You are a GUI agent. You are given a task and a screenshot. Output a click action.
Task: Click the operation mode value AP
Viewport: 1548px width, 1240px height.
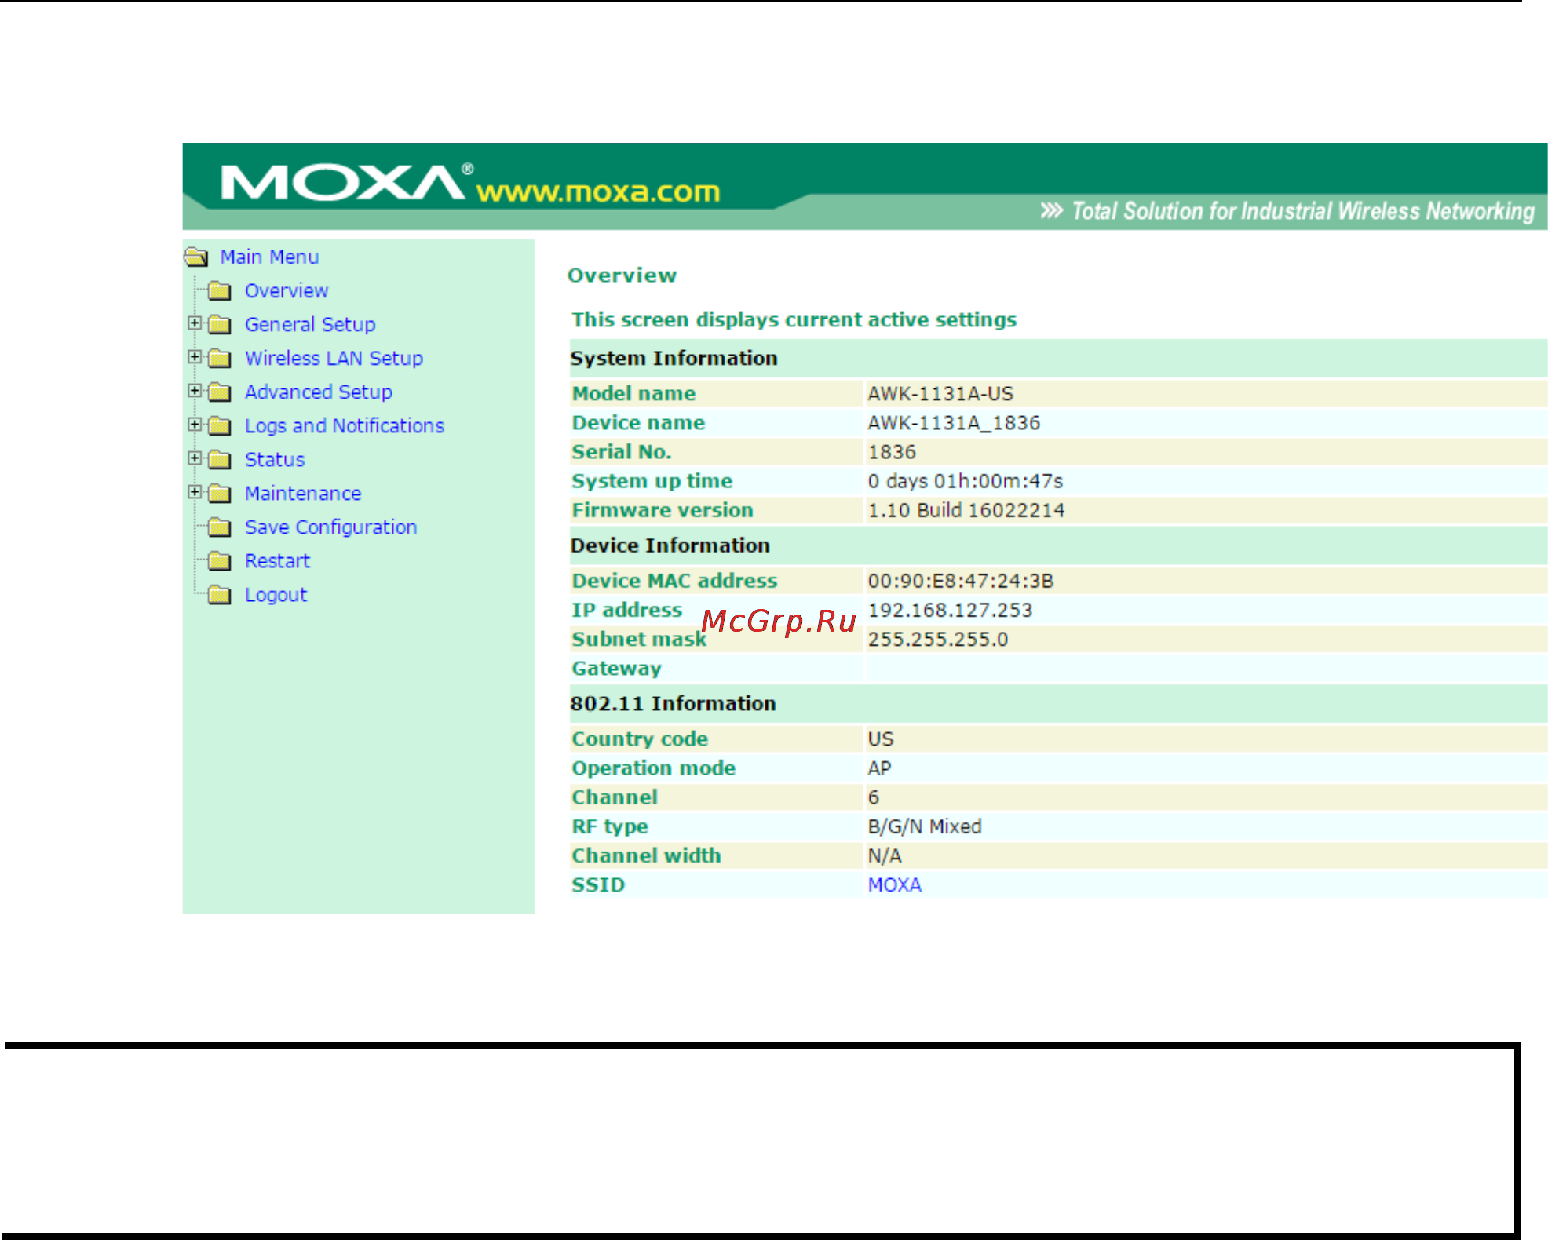click(x=880, y=768)
